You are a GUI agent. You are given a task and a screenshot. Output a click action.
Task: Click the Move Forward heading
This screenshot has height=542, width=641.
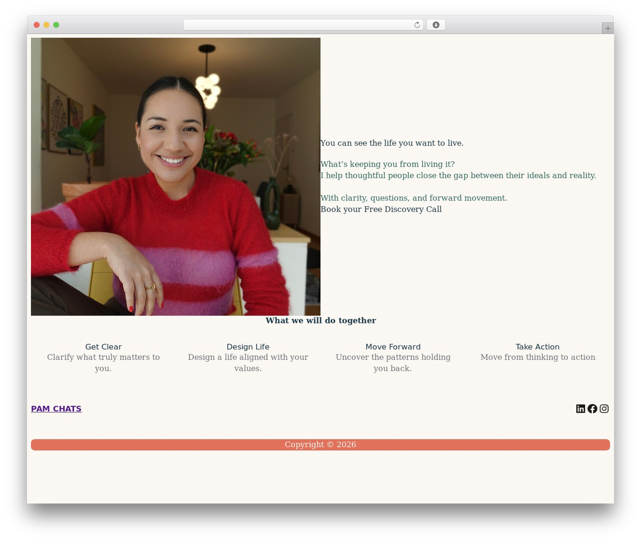[x=393, y=346]
